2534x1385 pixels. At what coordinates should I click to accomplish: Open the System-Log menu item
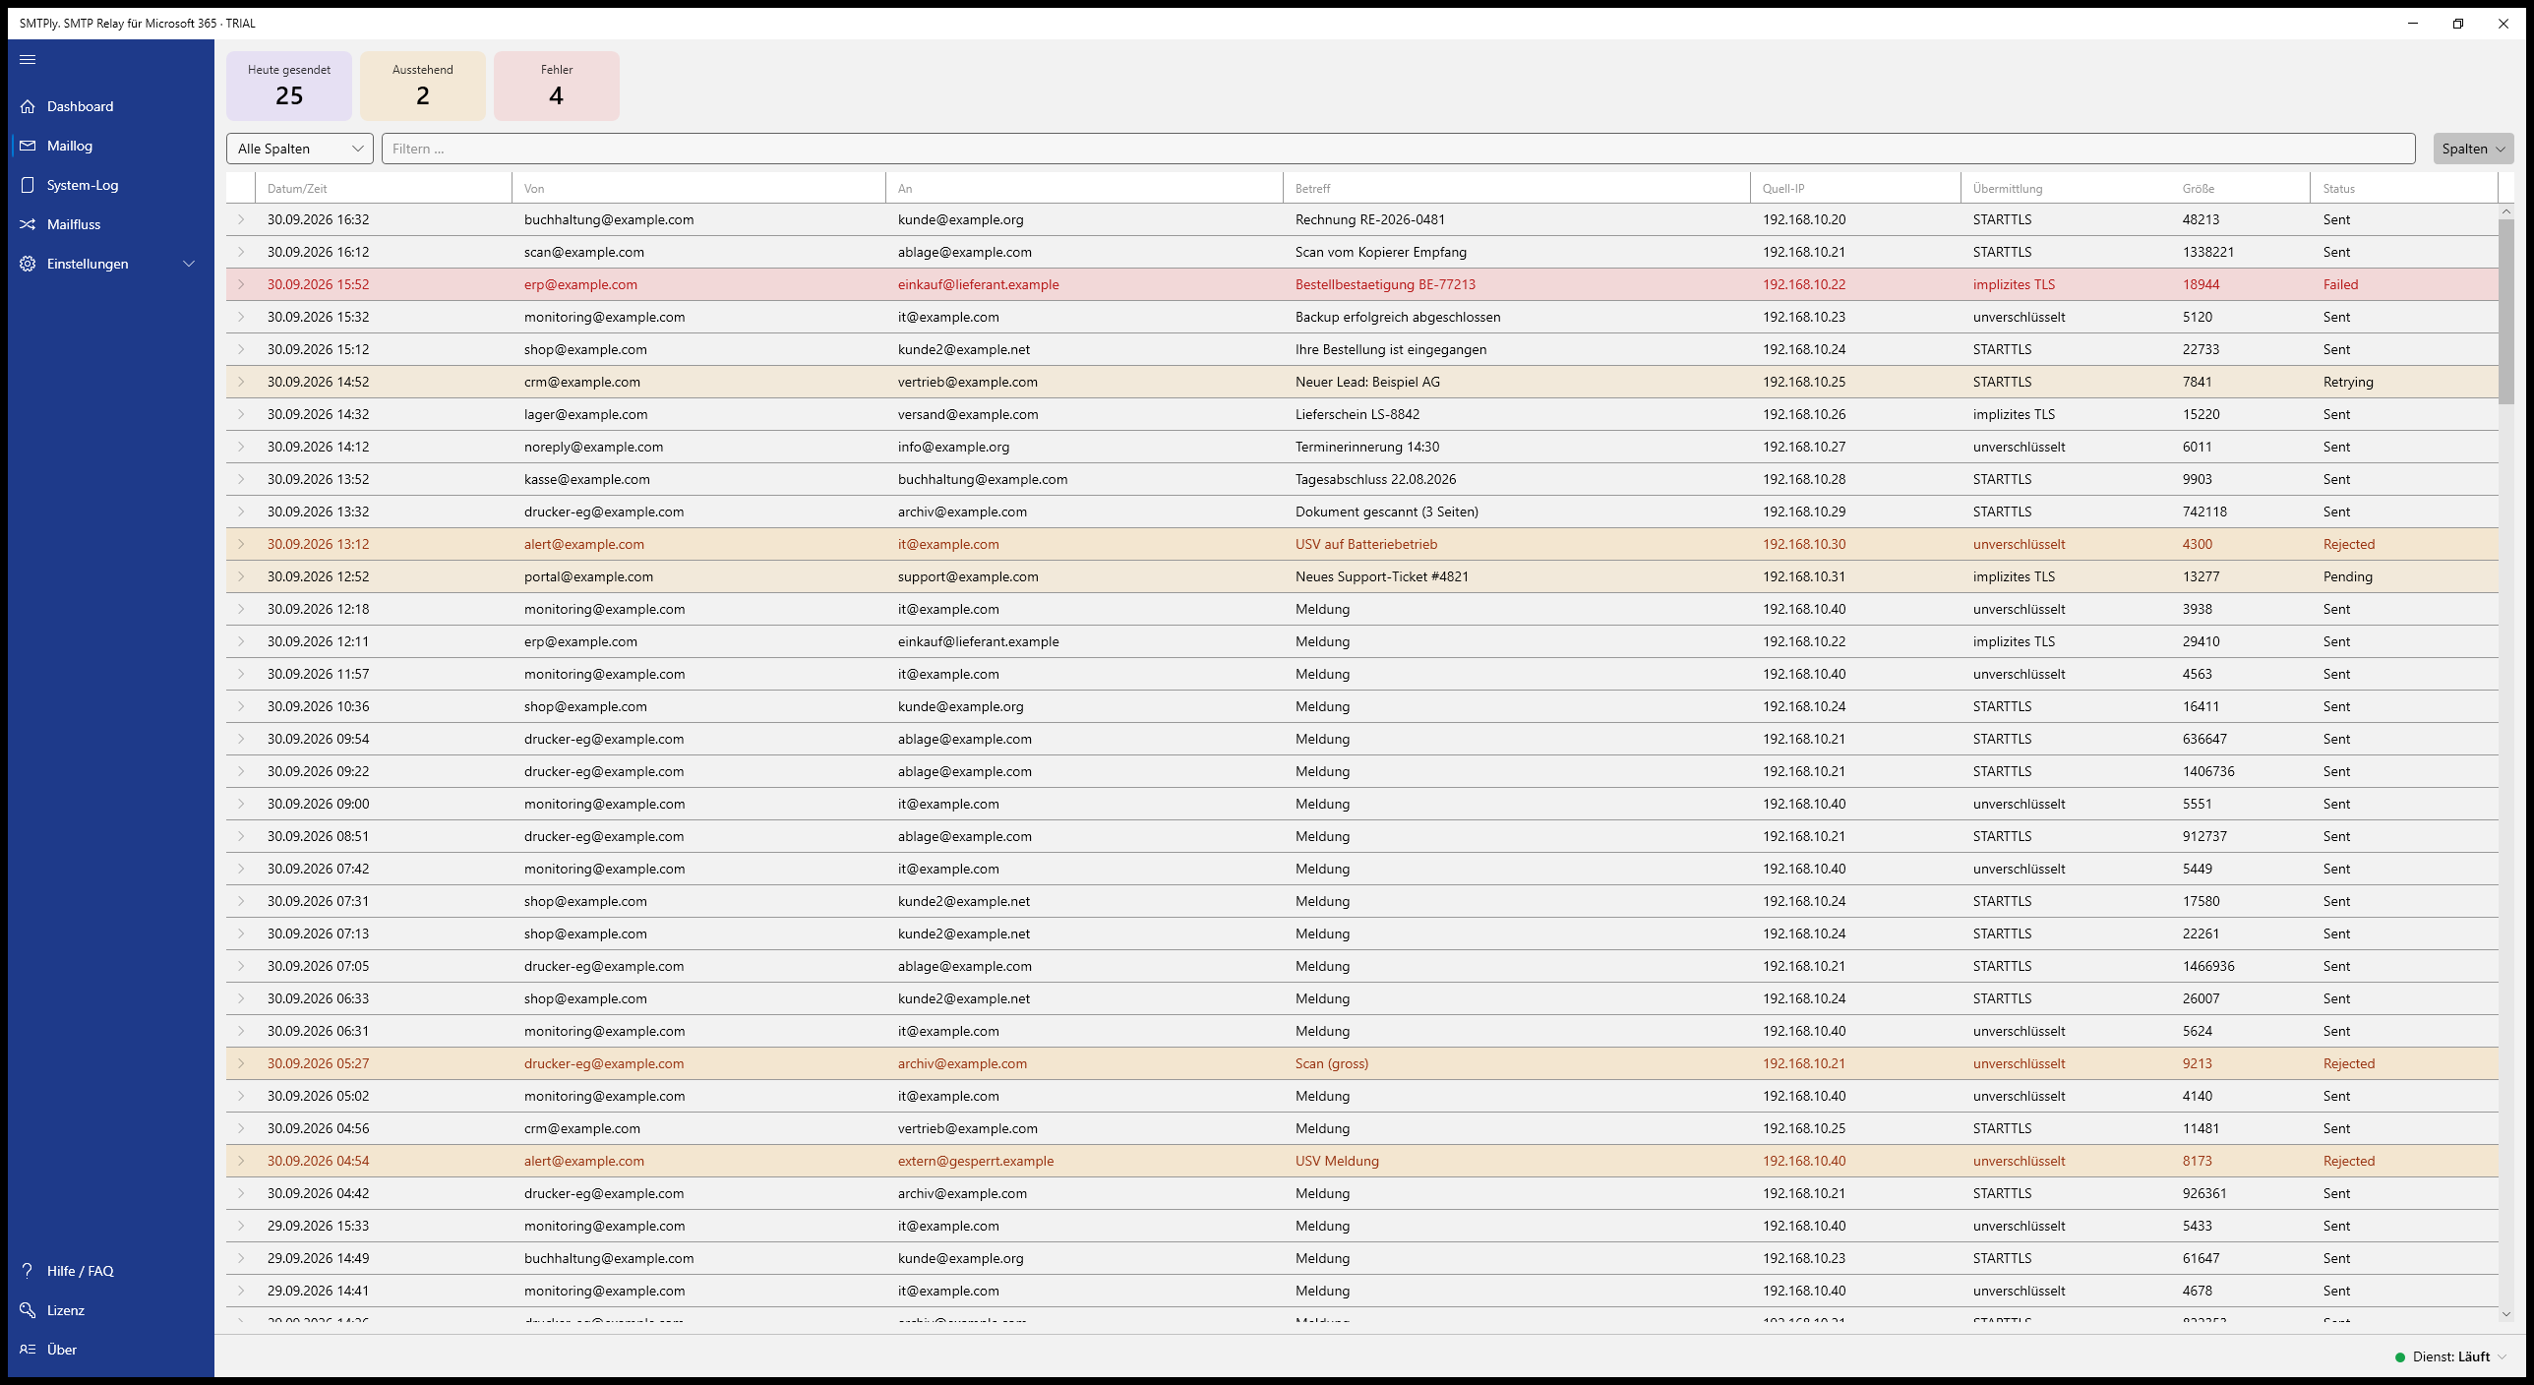111,185
